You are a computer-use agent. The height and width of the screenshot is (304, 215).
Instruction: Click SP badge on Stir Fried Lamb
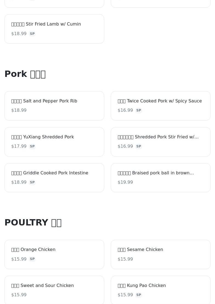click(32, 34)
